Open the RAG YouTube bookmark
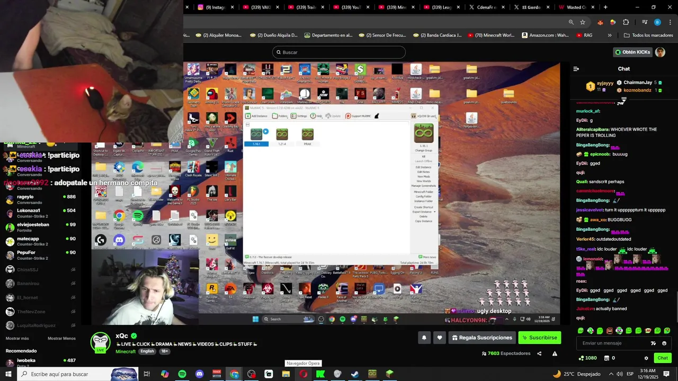678x381 pixels. click(584, 35)
